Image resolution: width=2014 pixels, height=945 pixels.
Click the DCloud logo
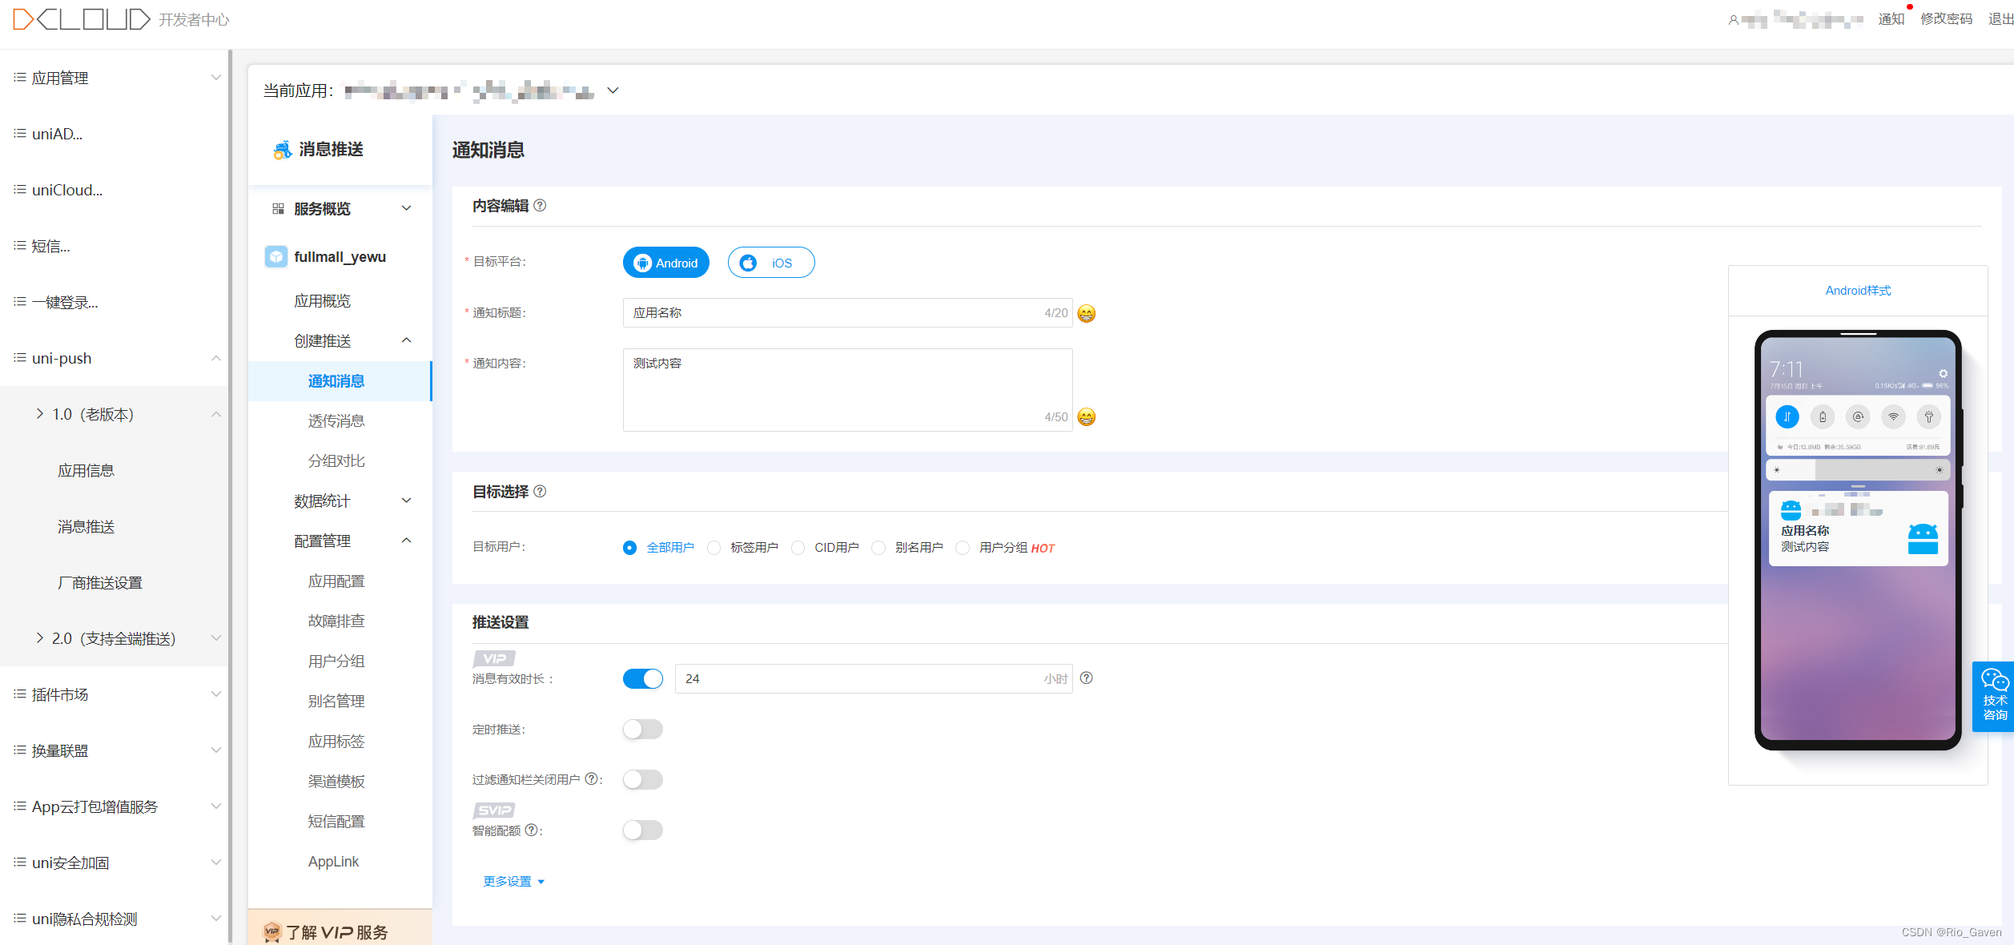point(82,19)
